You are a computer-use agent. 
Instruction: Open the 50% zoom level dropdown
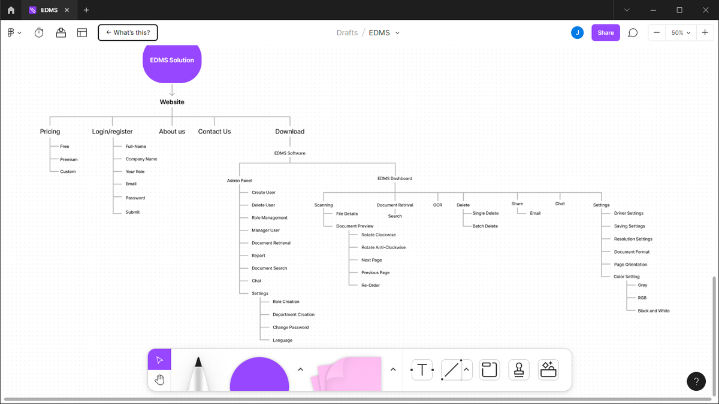pos(681,33)
